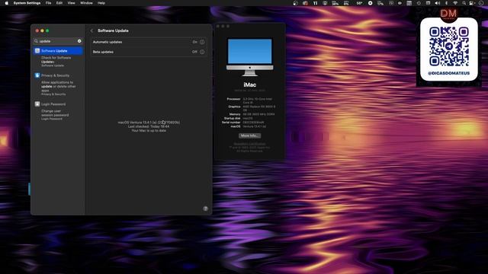Open the volume icon in menu bar

(x=437, y=3)
